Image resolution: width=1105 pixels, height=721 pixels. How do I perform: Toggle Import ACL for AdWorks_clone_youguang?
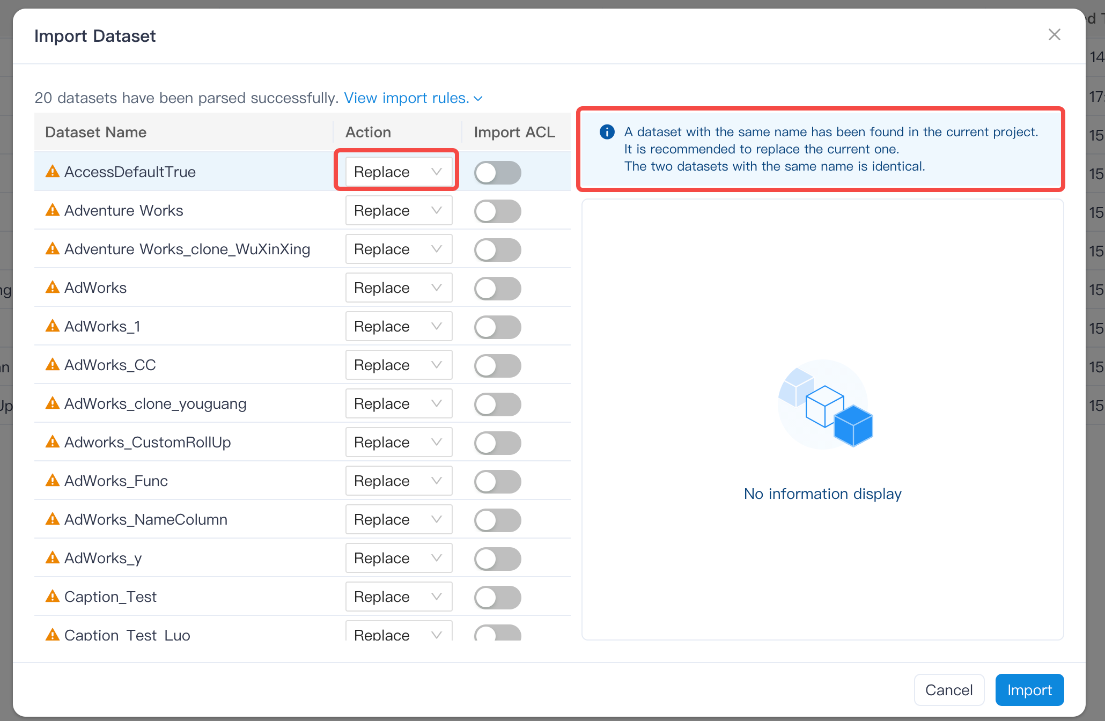[498, 404]
